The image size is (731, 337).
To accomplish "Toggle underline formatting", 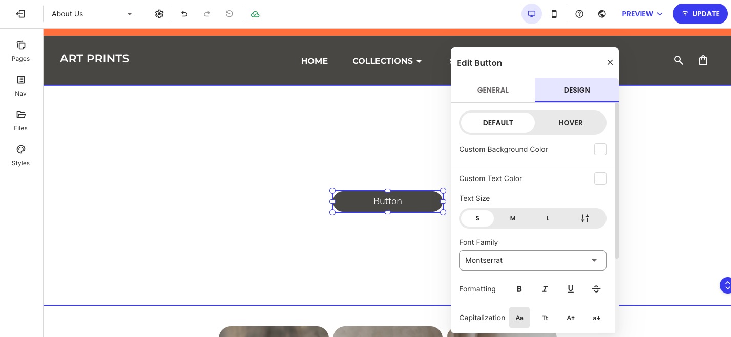I will [x=570, y=289].
